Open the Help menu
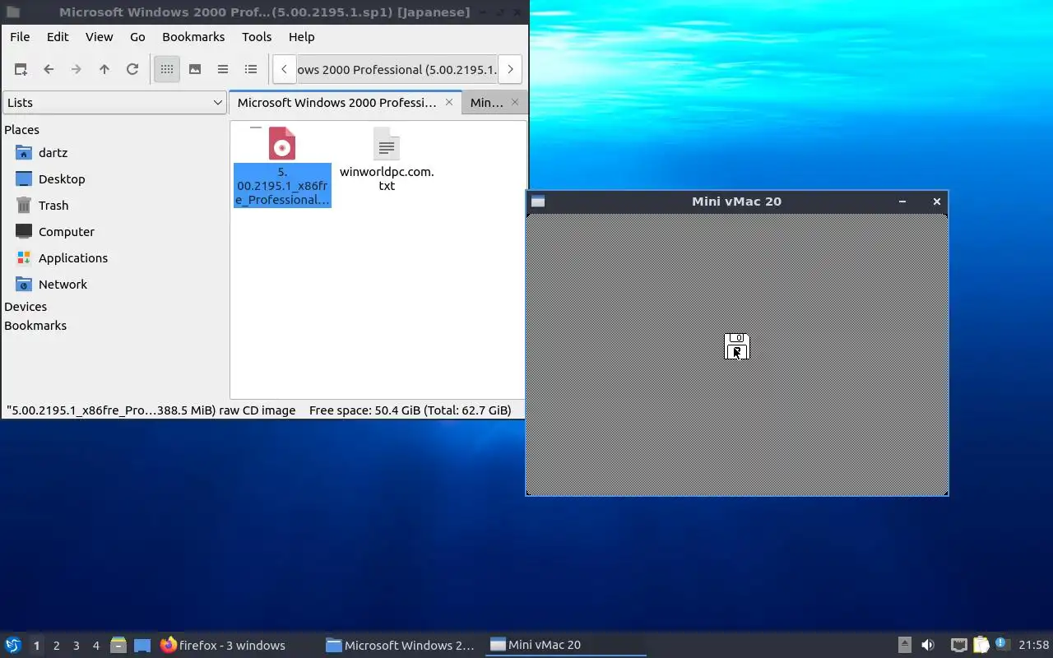This screenshot has width=1053, height=658. coord(302,37)
